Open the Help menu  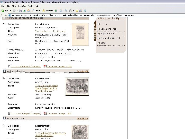37,6
